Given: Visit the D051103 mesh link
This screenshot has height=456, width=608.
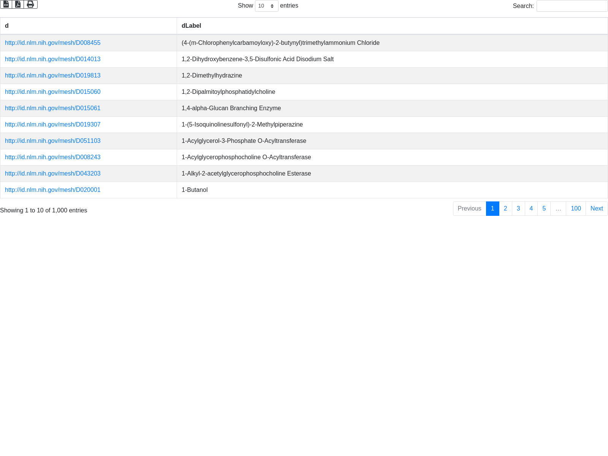Looking at the screenshot, I should [53, 141].
